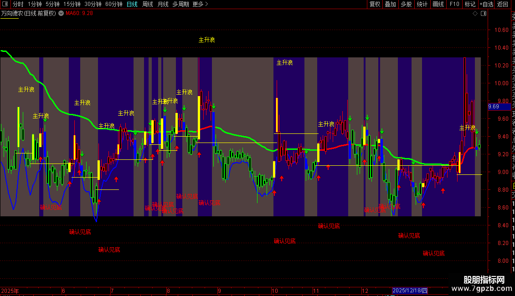Viewport: 515px width, 296px height.
Task: Select the 30分钟 period tab
Action: pyautogui.click(x=93, y=4)
